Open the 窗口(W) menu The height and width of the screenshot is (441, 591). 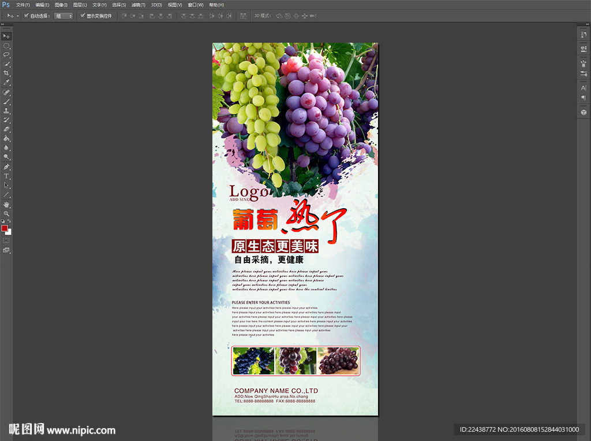(x=196, y=5)
